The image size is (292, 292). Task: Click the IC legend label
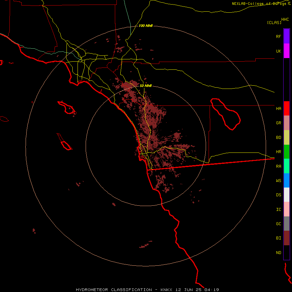click(278, 210)
